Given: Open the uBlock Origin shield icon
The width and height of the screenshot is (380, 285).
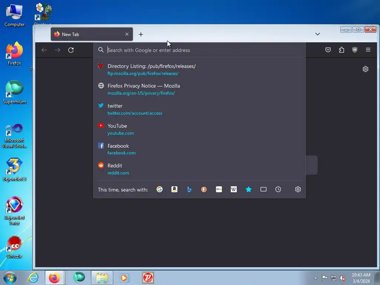Looking at the screenshot, I should 354,50.
